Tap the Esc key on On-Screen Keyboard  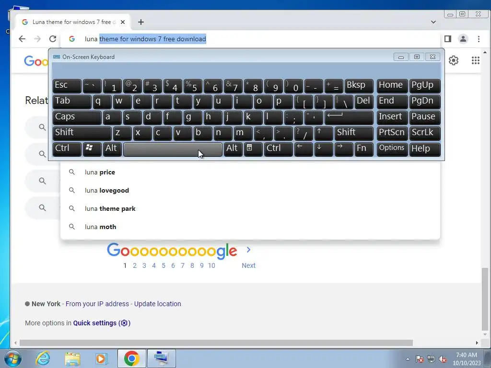(x=67, y=86)
